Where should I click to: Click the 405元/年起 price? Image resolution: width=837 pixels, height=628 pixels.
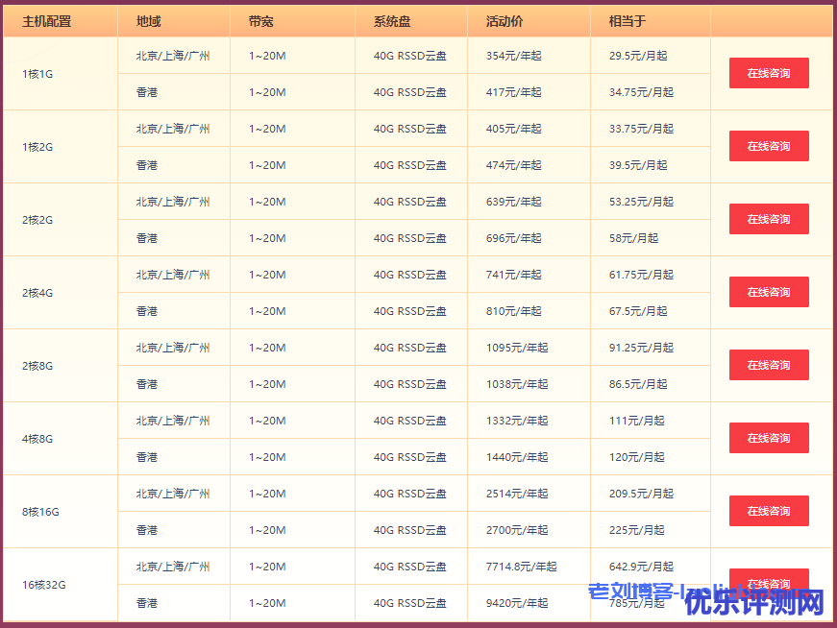(x=513, y=129)
